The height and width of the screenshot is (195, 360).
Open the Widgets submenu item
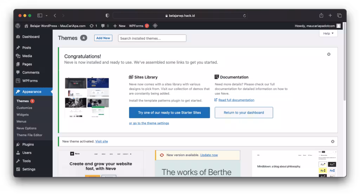click(22, 115)
